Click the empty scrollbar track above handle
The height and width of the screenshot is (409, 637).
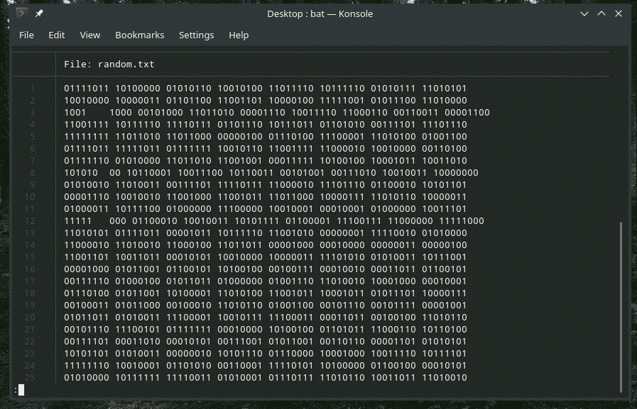[x=621, y=135]
